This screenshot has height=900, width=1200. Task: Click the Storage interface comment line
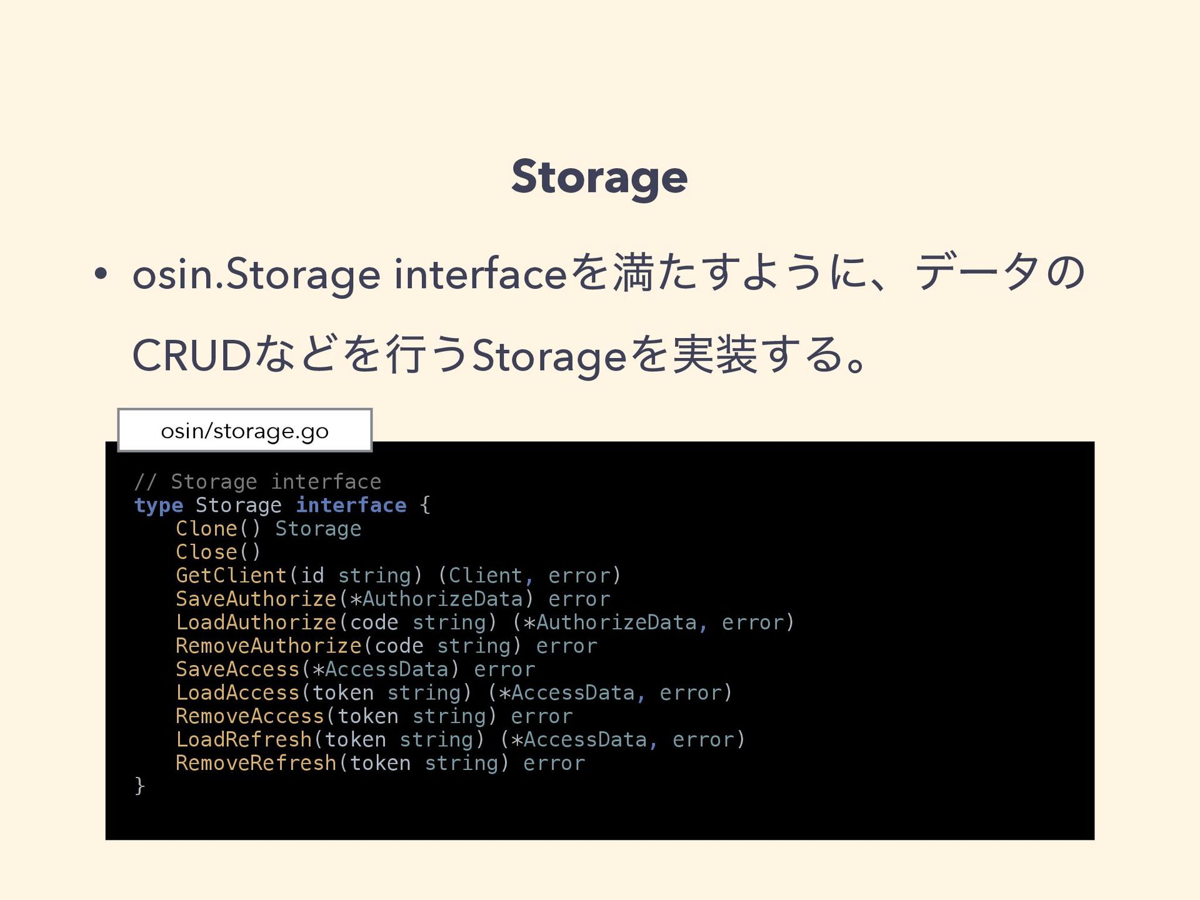[257, 482]
